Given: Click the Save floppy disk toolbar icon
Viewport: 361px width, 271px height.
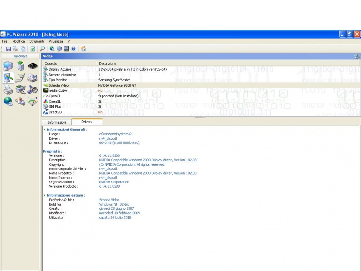Looking at the screenshot, I should tap(8, 49).
